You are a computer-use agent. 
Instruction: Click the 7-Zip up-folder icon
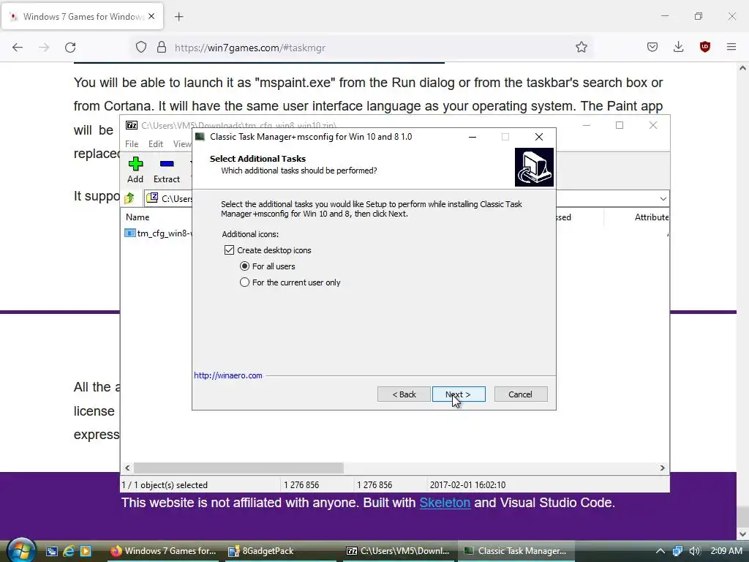point(129,198)
